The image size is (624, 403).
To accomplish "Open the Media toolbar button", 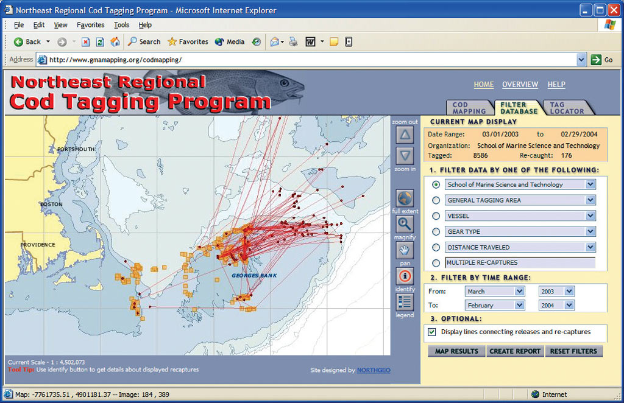I will coord(230,42).
